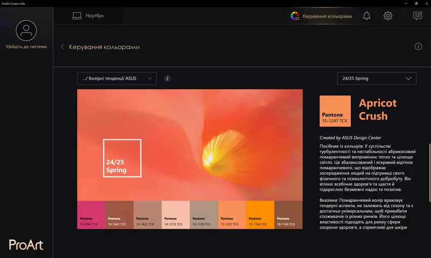
Task: Click the info icon at page header right
Action: pos(418,47)
